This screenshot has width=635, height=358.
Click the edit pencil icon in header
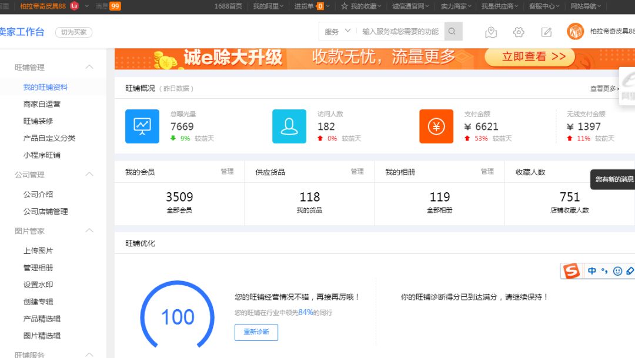point(546,32)
